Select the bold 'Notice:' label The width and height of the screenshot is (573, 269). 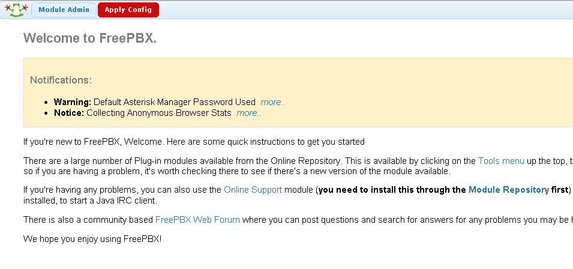coord(69,113)
